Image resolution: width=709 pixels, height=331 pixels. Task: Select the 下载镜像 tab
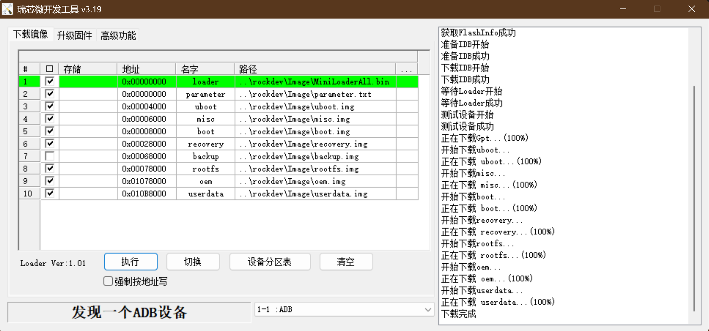(x=31, y=34)
